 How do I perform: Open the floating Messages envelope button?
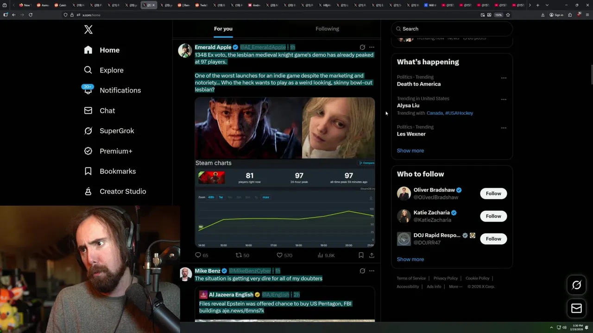click(576, 308)
